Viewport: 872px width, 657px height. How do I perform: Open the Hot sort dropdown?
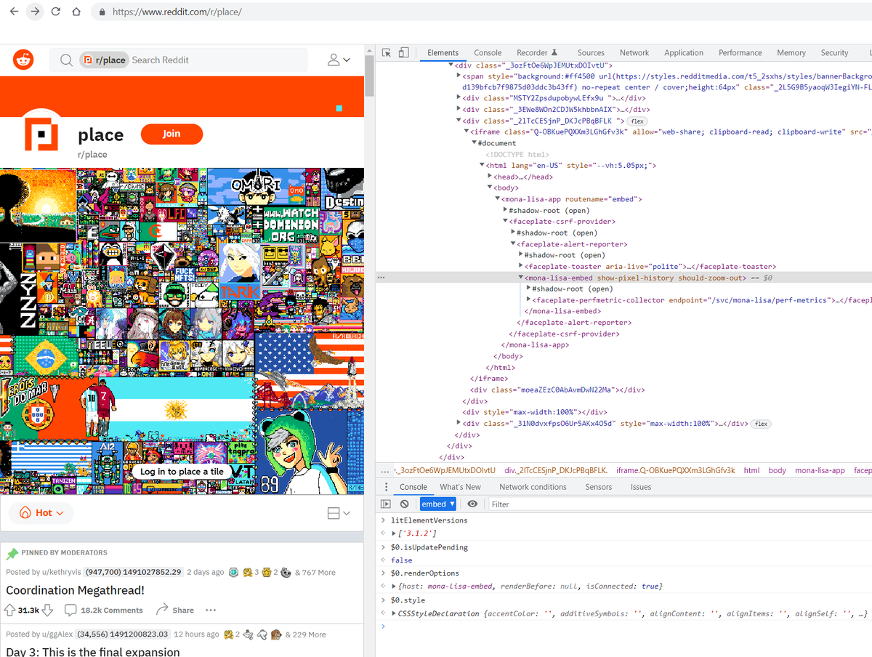41,513
